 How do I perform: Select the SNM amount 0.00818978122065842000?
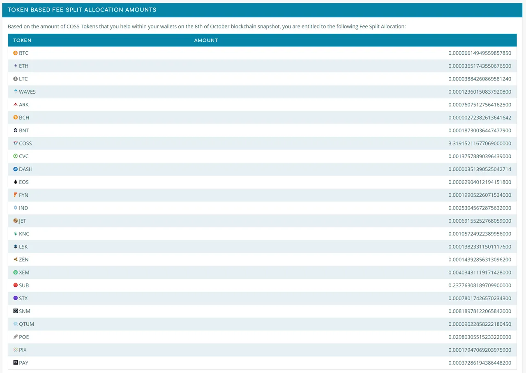(480, 311)
